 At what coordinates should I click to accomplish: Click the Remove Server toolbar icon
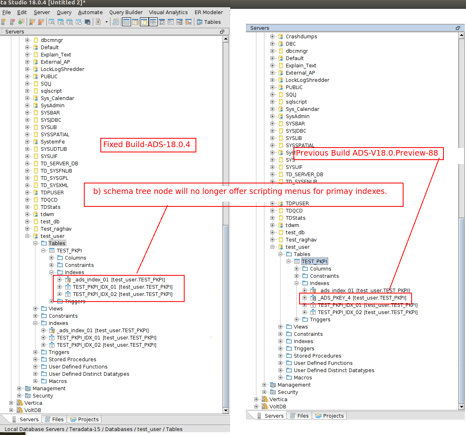[12, 22]
